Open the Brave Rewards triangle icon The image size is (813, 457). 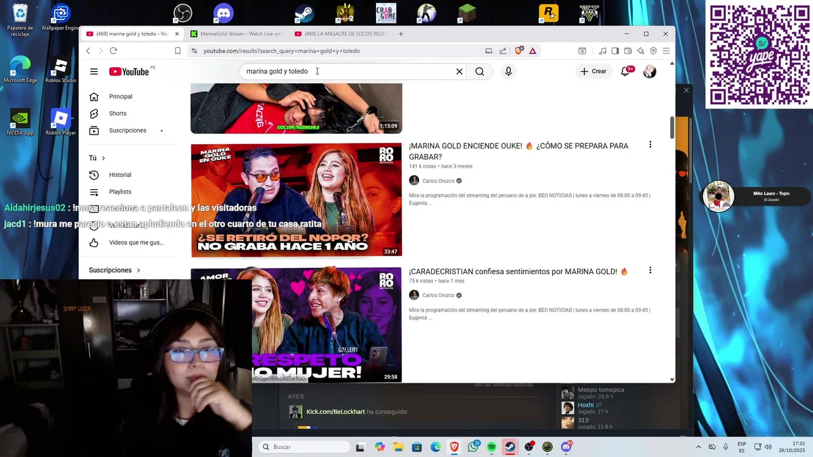click(533, 51)
